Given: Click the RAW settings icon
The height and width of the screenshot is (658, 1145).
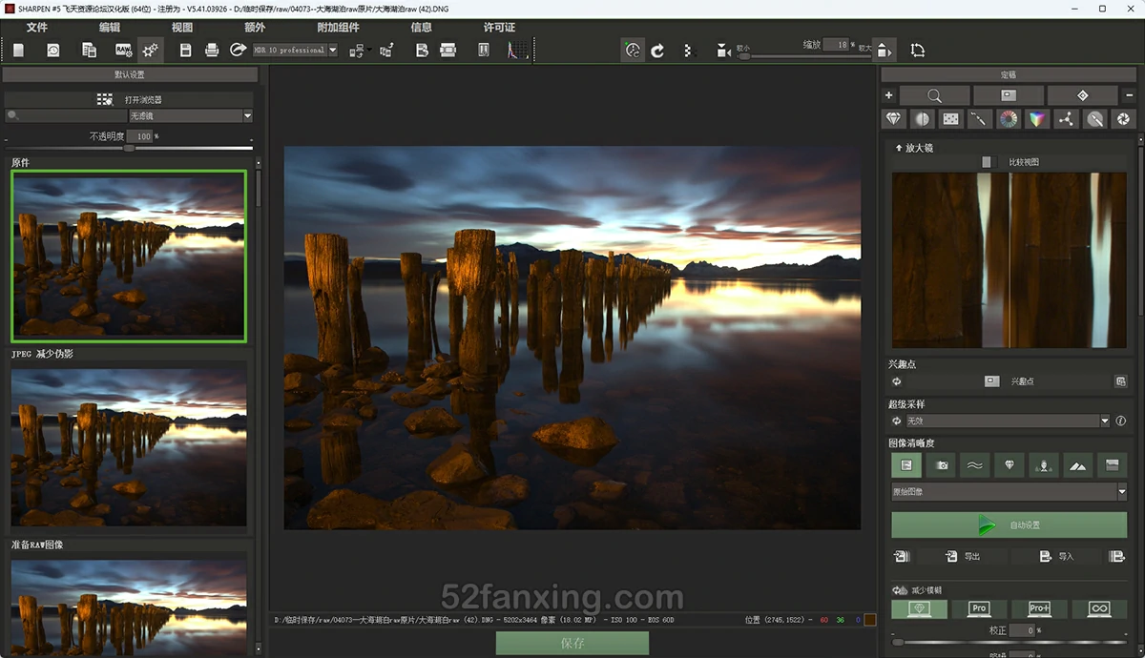Looking at the screenshot, I should point(124,50).
